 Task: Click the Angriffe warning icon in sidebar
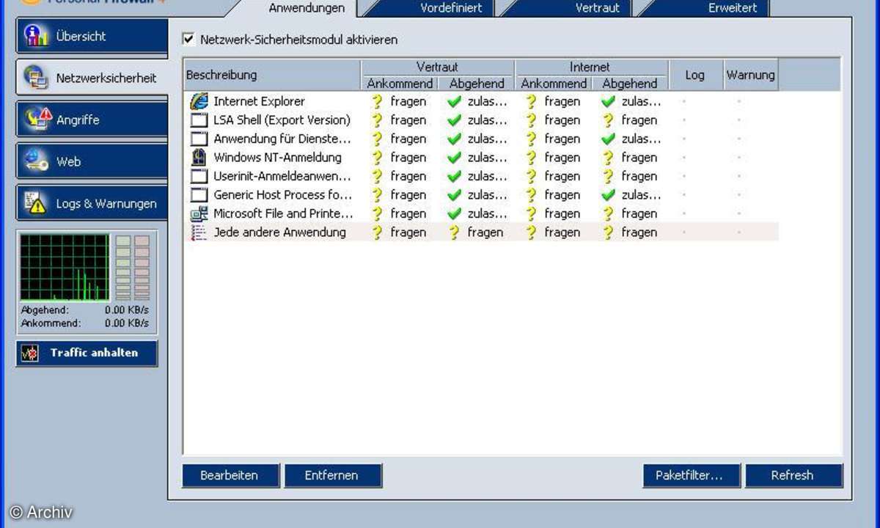pyautogui.click(x=37, y=120)
